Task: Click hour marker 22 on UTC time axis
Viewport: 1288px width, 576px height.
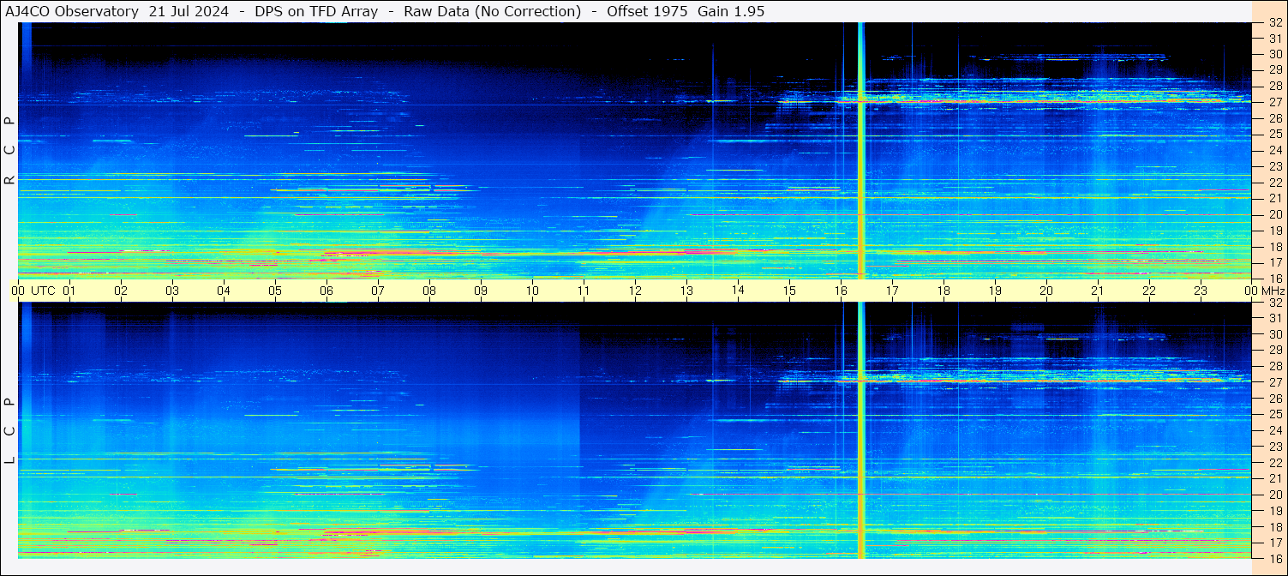Action: pyautogui.click(x=1149, y=291)
